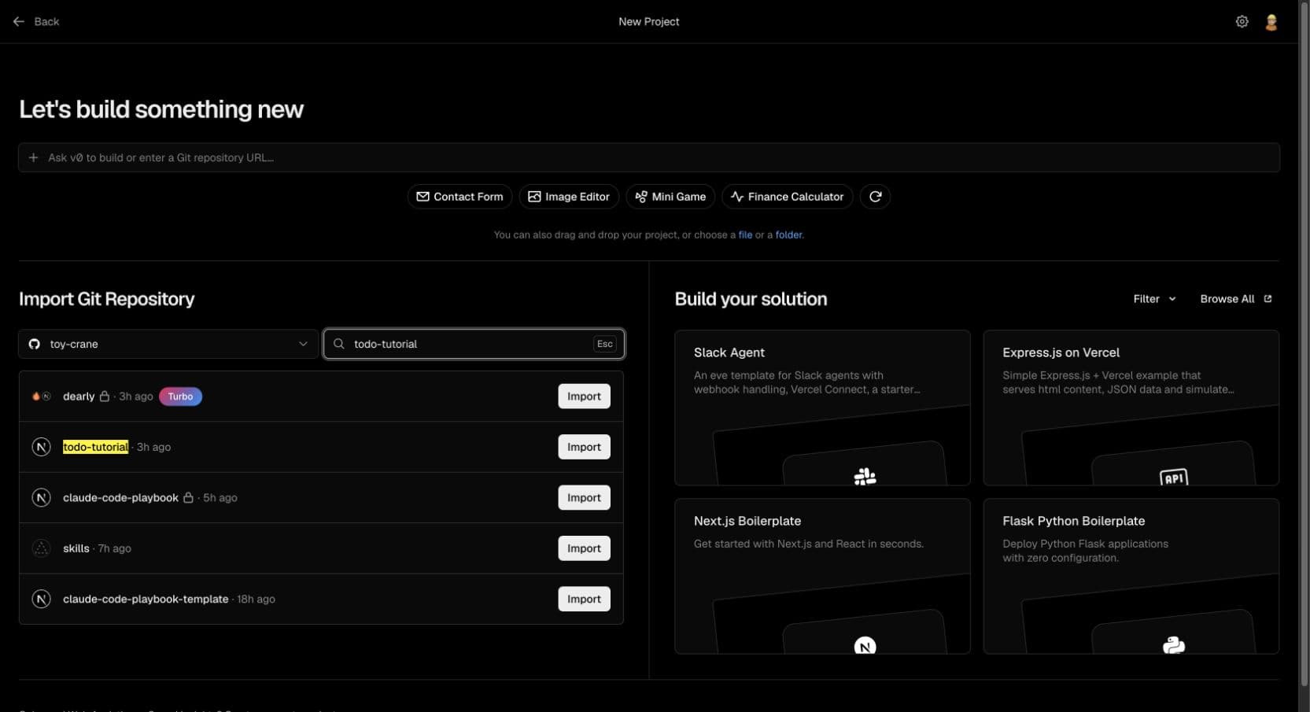Click the claude-code-playbook repo name

coord(120,498)
